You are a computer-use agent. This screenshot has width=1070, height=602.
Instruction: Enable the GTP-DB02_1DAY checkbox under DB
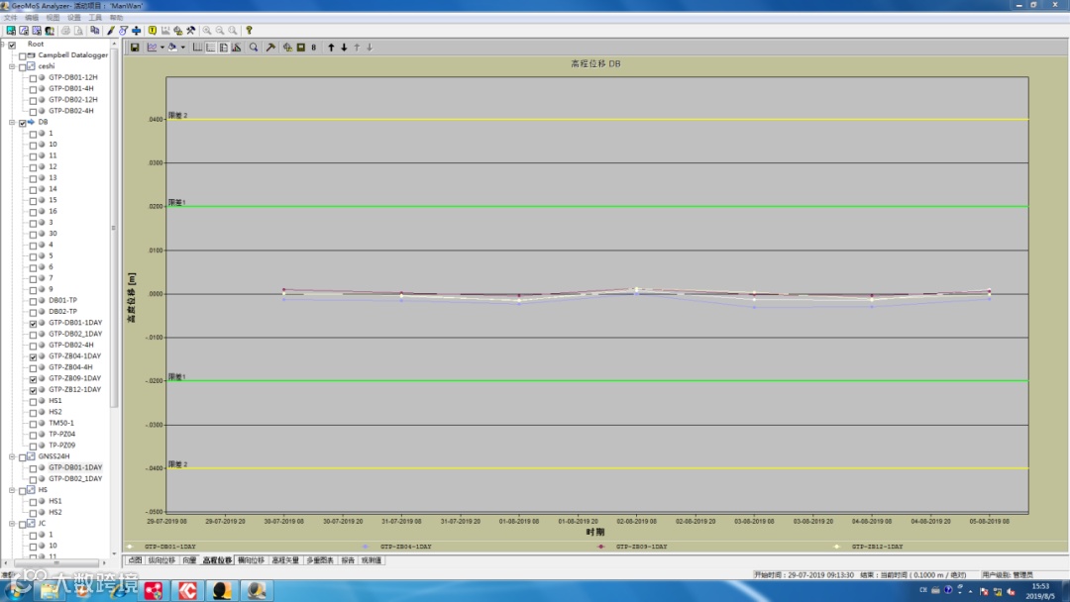click(x=33, y=334)
